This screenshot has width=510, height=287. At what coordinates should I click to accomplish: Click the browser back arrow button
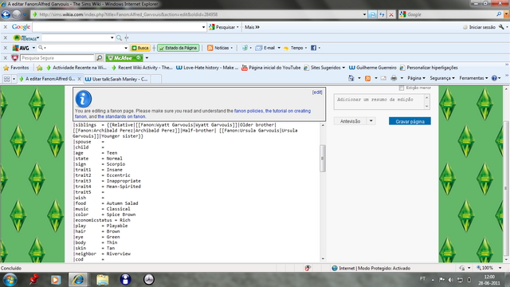[x=6, y=14]
